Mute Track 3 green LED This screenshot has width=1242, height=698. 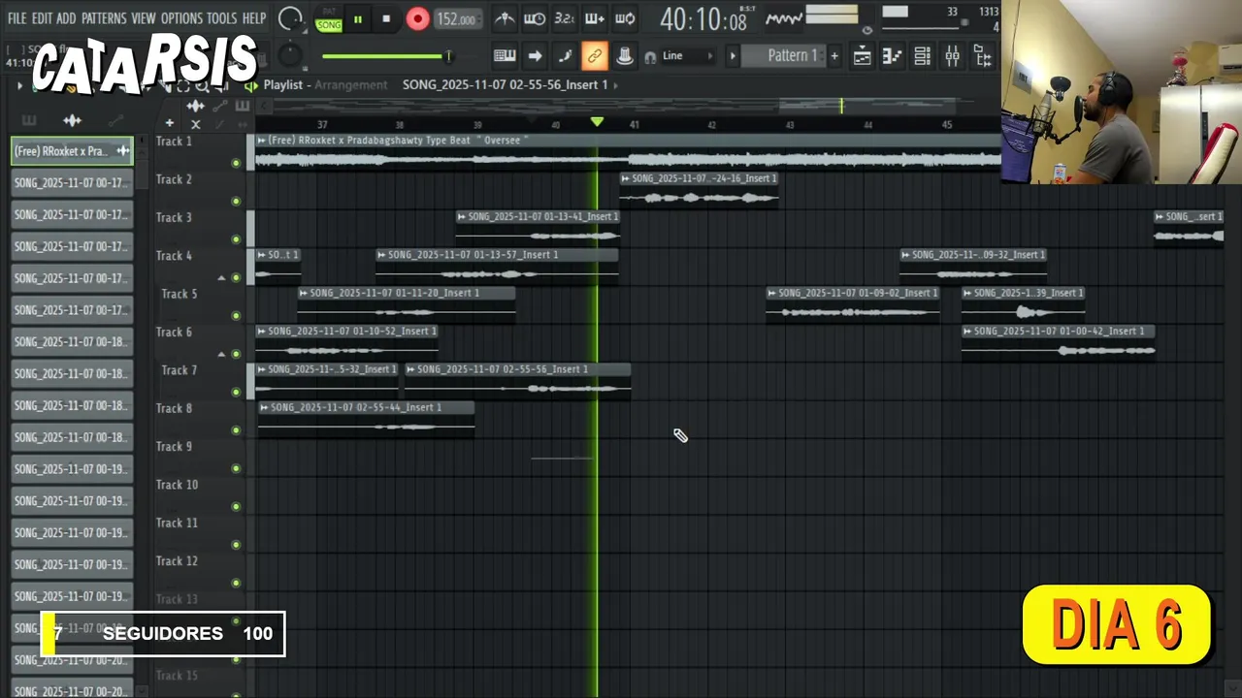pos(236,239)
